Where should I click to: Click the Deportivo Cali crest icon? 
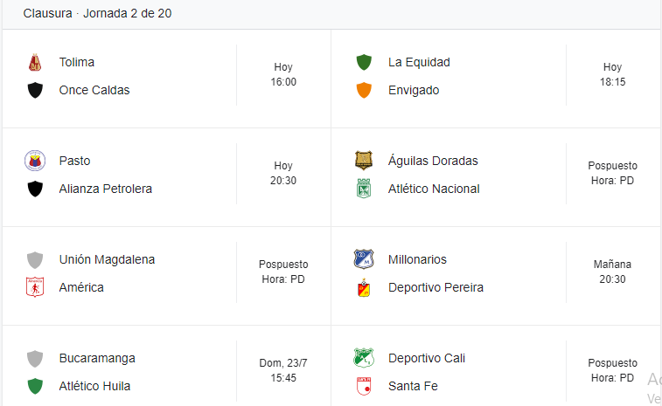tap(364, 358)
